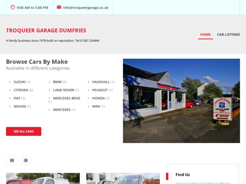The height and width of the screenshot is (184, 246).
Task: Browse Vauxhall cars
Action: pyautogui.click(x=101, y=82)
